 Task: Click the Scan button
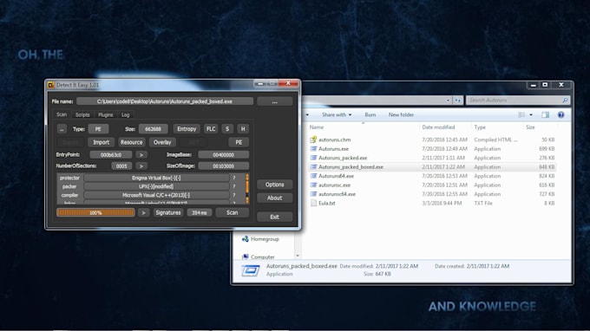233,212
